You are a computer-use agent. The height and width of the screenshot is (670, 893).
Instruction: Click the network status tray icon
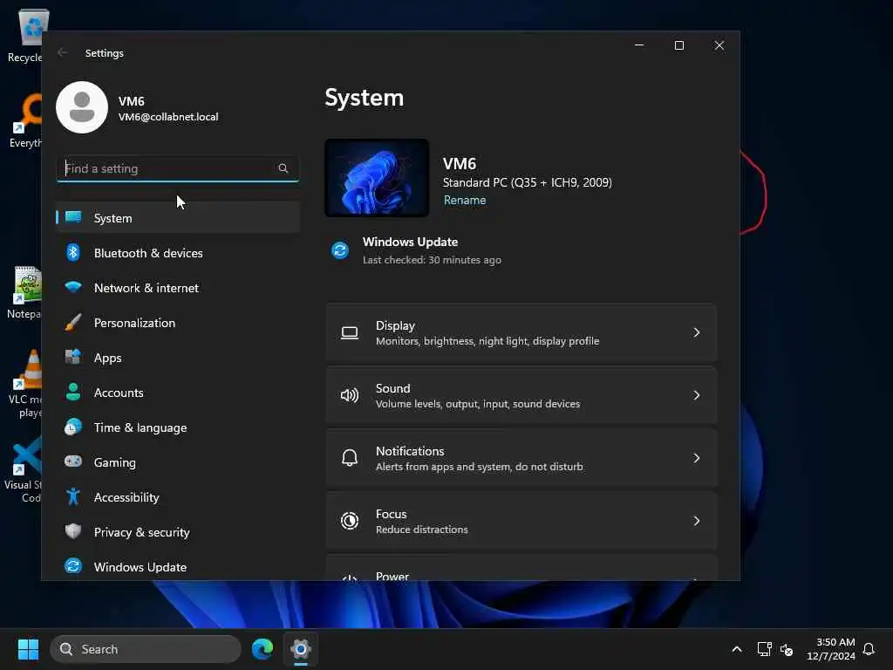[764, 649]
